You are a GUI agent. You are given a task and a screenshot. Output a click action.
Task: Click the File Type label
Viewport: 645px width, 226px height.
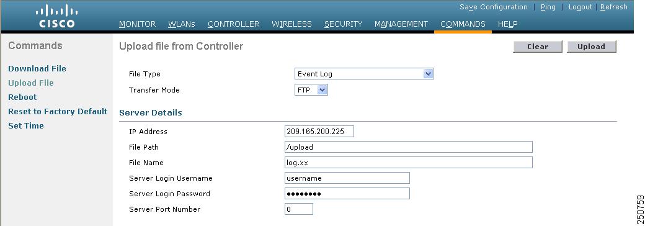[x=145, y=75]
